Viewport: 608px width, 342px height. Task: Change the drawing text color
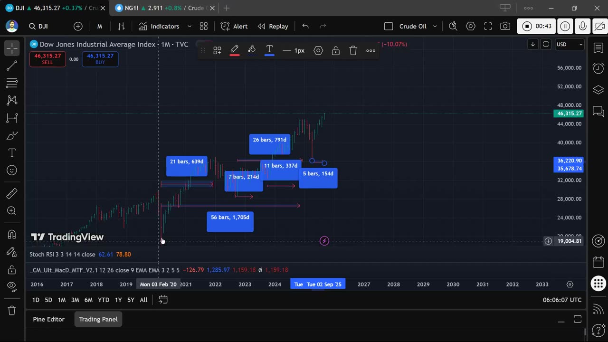pyautogui.click(x=269, y=50)
